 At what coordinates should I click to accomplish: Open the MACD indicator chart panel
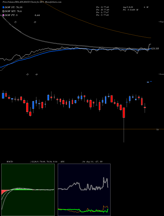tap(28, 190)
